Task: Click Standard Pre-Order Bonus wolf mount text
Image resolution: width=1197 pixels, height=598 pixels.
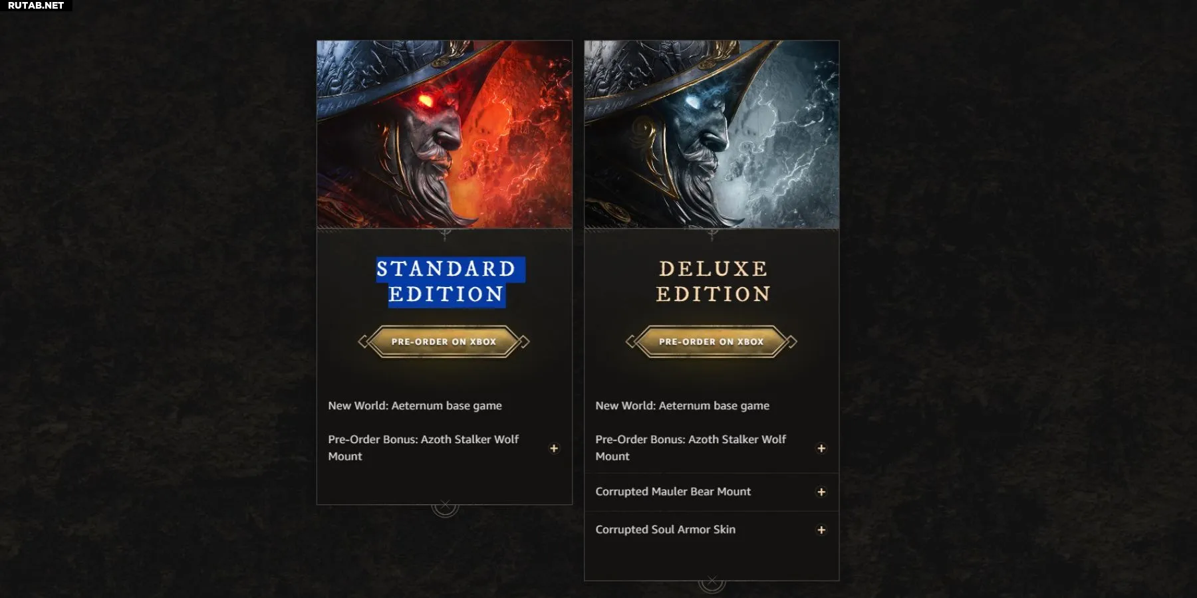Action: click(424, 448)
